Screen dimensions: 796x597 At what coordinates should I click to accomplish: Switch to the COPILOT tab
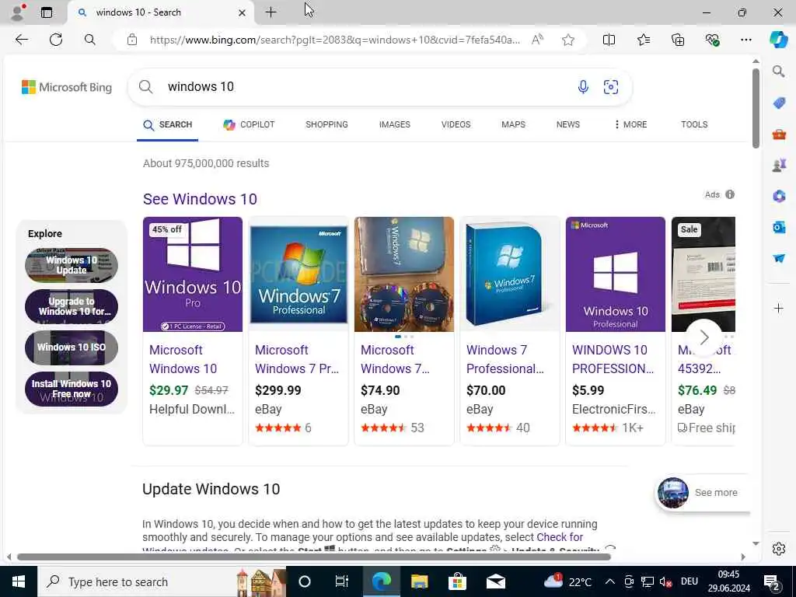(249, 124)
